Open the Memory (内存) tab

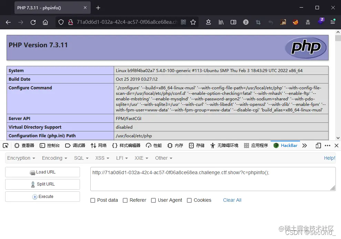point(175,146)
